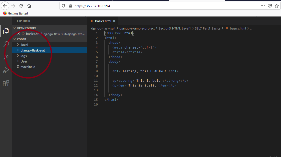
Task: Click the closing body tag line
Action: (115, 95)
